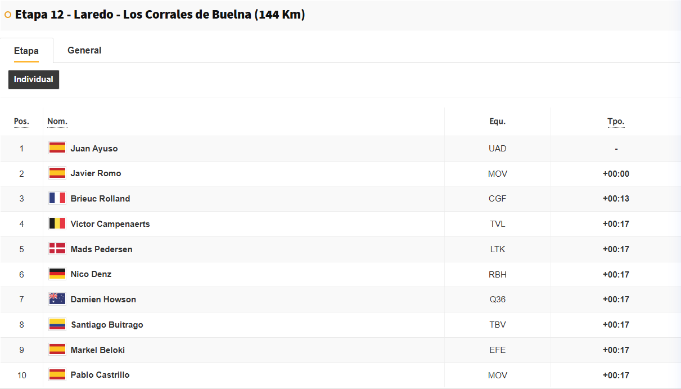
Task: Open Markel Beloki's name link
Action: [98, 350]
